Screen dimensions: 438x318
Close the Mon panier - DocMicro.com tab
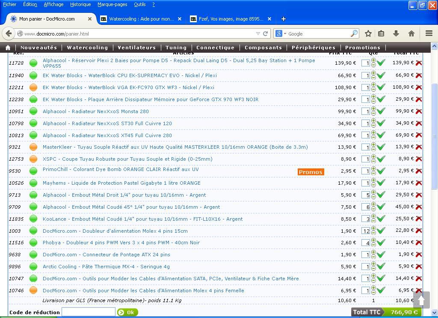click(x=90, y=19)
